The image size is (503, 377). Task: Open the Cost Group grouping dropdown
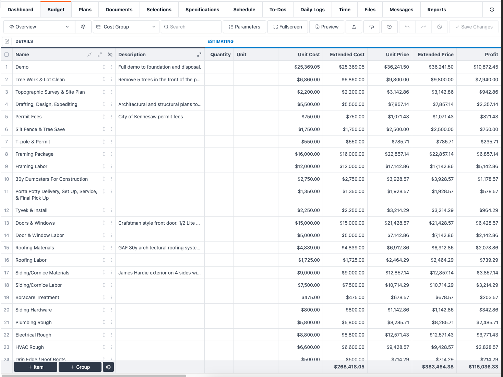coord(126,27)
